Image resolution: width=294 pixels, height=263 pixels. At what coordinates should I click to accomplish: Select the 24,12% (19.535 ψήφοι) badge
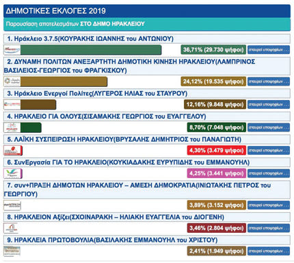point(213,82)
